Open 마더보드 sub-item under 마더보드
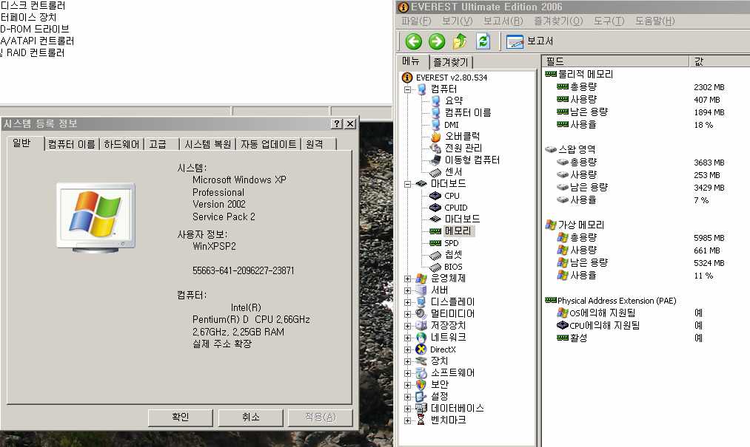 tap(462, 219)
